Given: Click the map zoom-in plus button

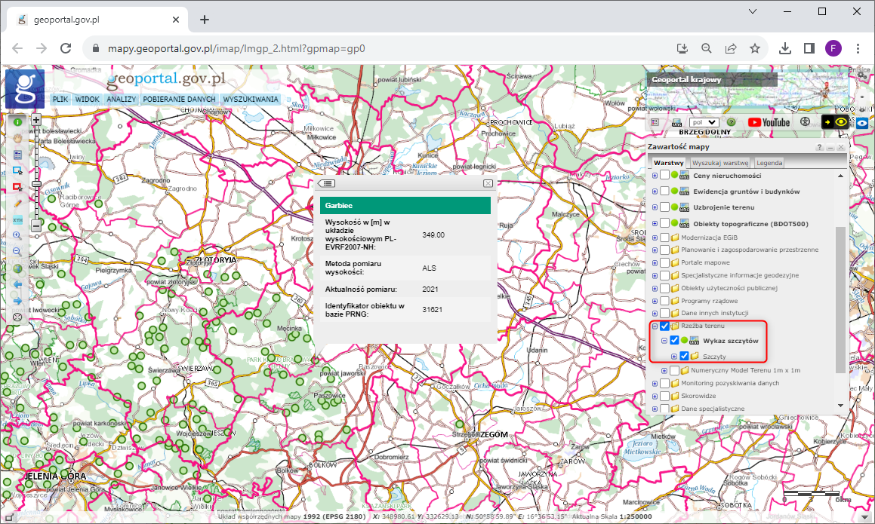Looking at the screenshot, I should click(x=35, y=120).
